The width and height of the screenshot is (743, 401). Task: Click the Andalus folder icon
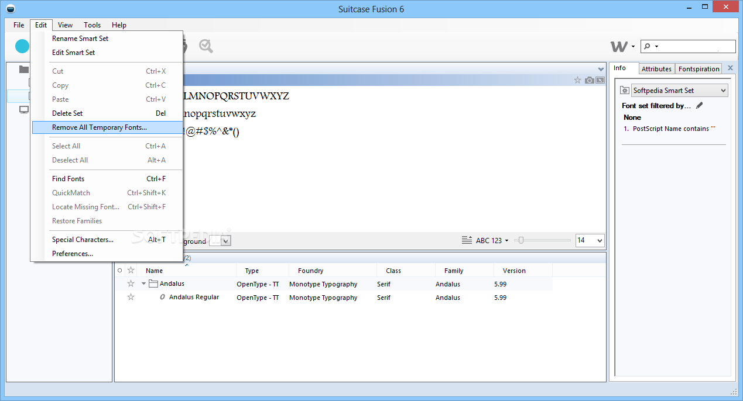pyautogui.click(x=153, y=284)
